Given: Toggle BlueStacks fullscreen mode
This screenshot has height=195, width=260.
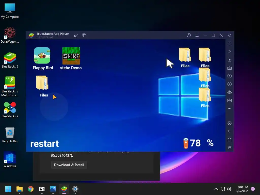Looking at the screenshot, I should tap(230, 43).
